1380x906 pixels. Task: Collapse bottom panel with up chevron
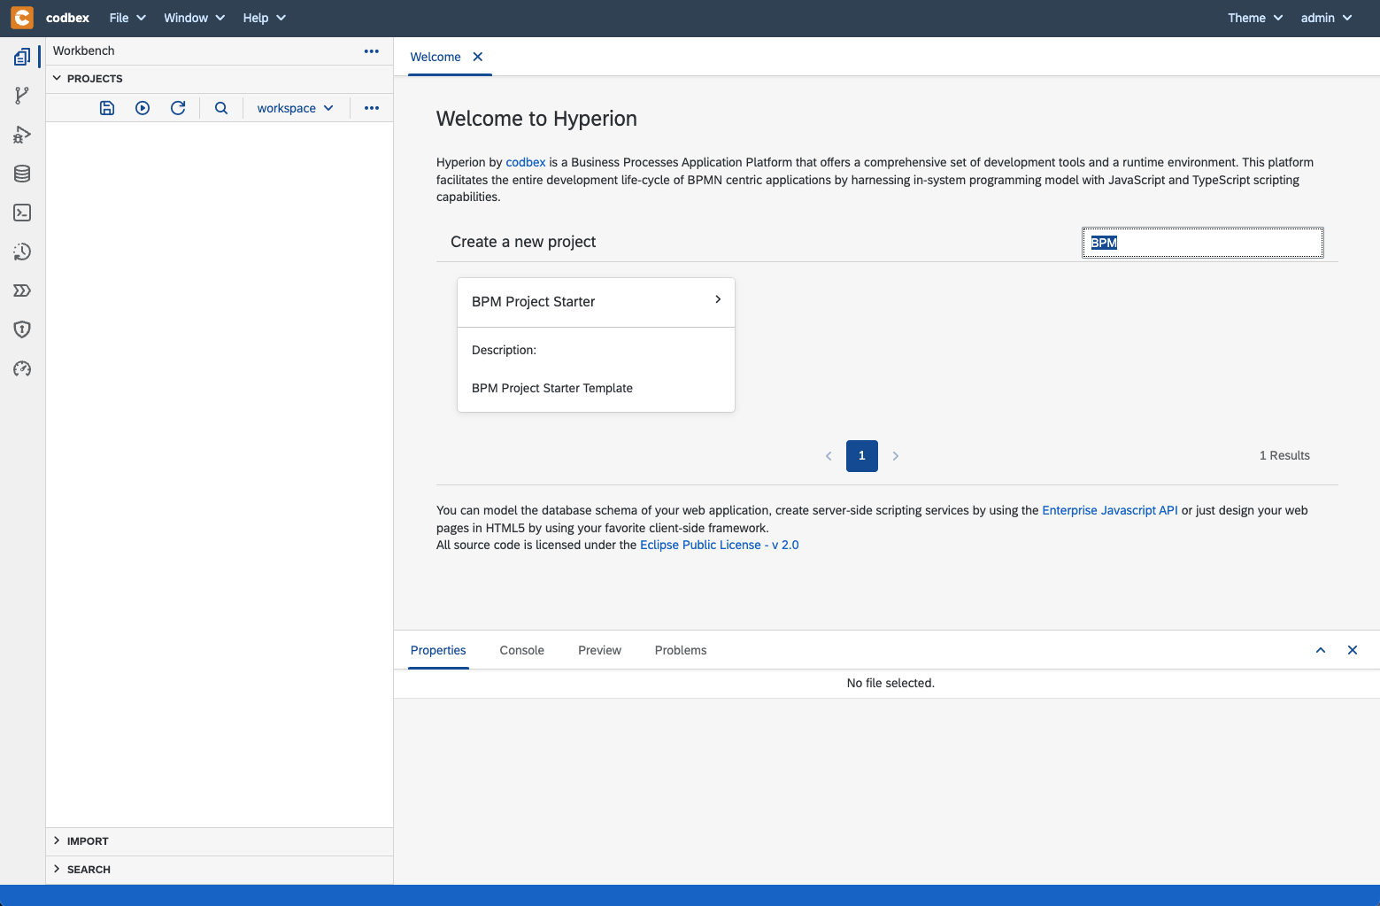pyautogui.click(x=1321, y=650)
